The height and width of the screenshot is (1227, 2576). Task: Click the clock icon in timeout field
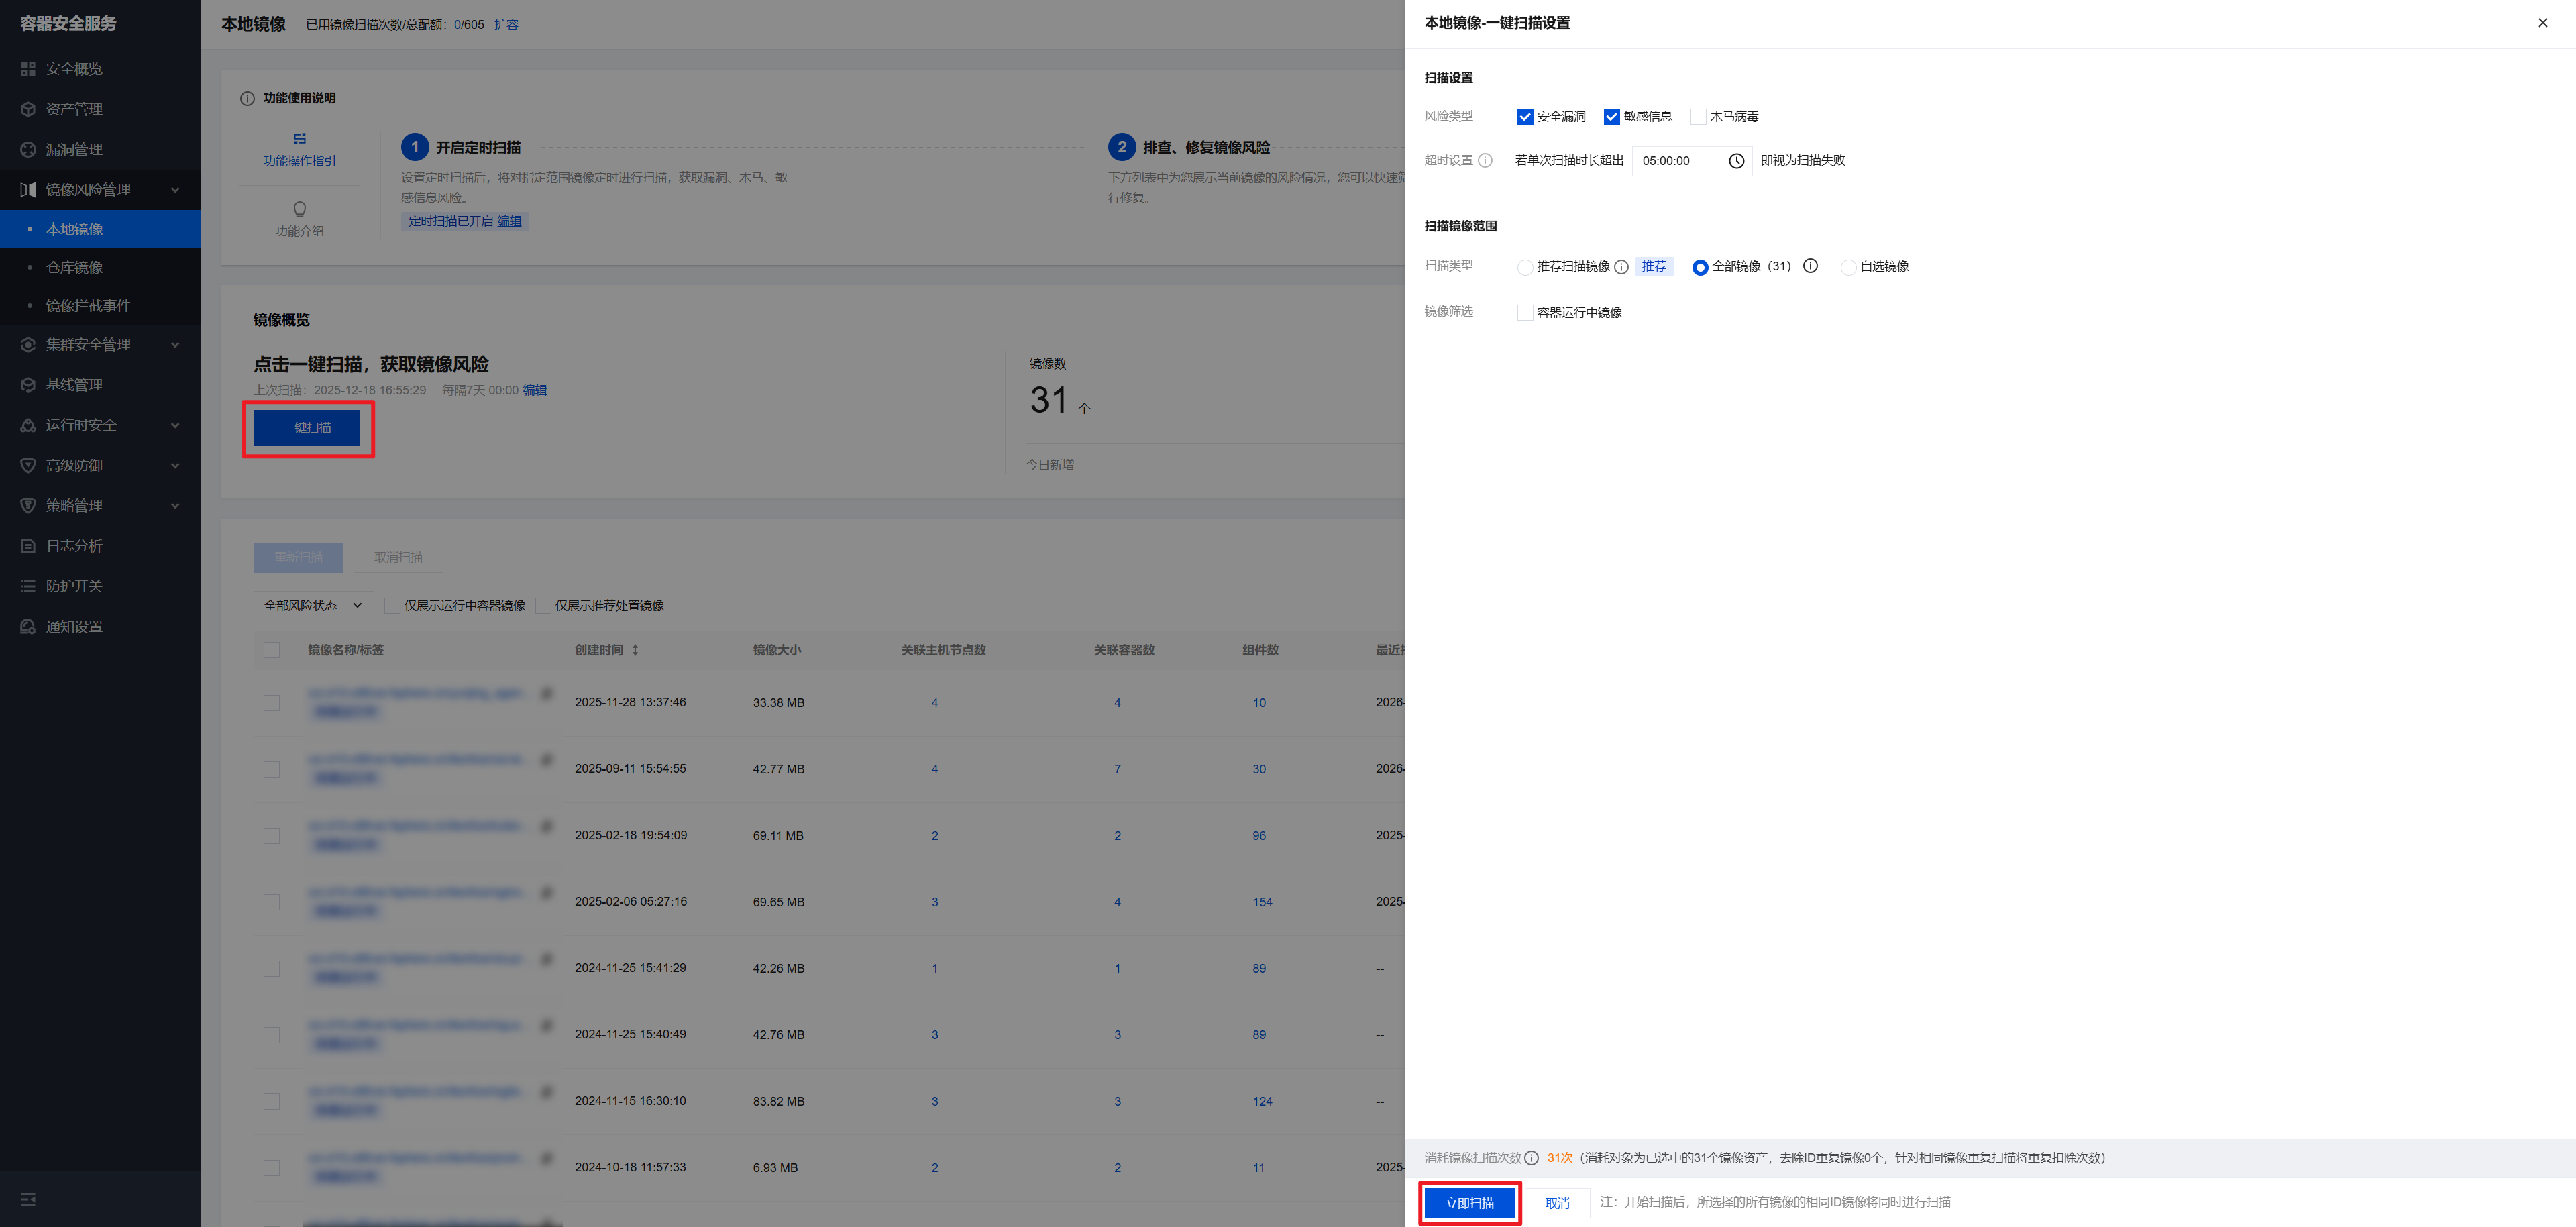[1736, 161]
